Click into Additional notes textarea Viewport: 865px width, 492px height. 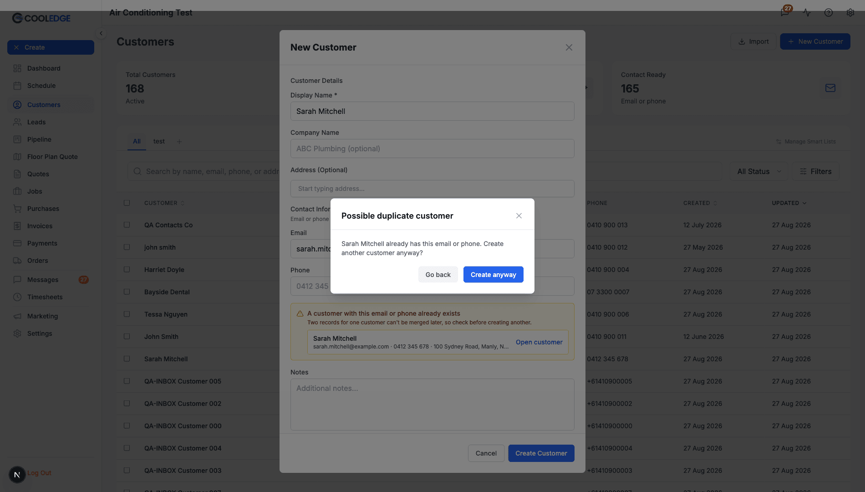click(x=432, y=405)
